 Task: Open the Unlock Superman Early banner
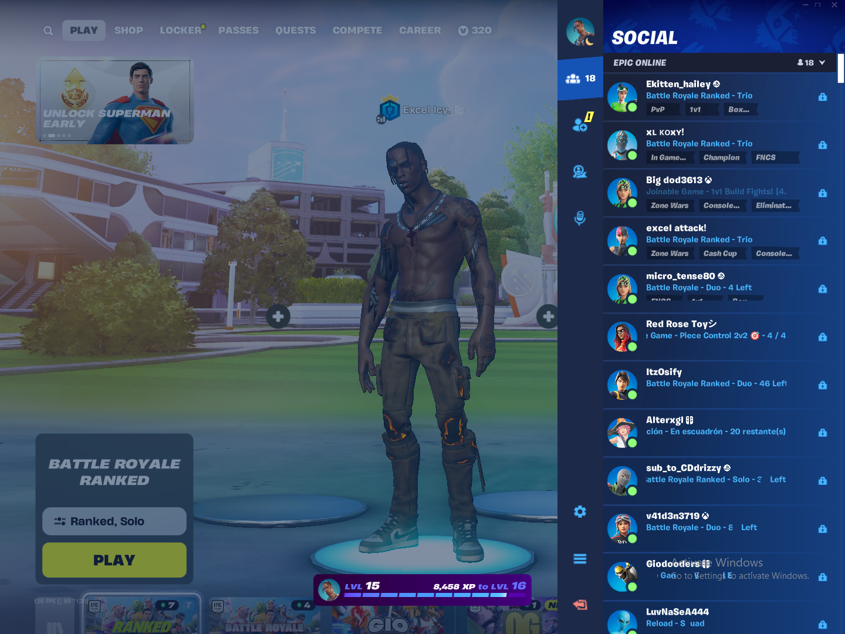click(115, 100)
